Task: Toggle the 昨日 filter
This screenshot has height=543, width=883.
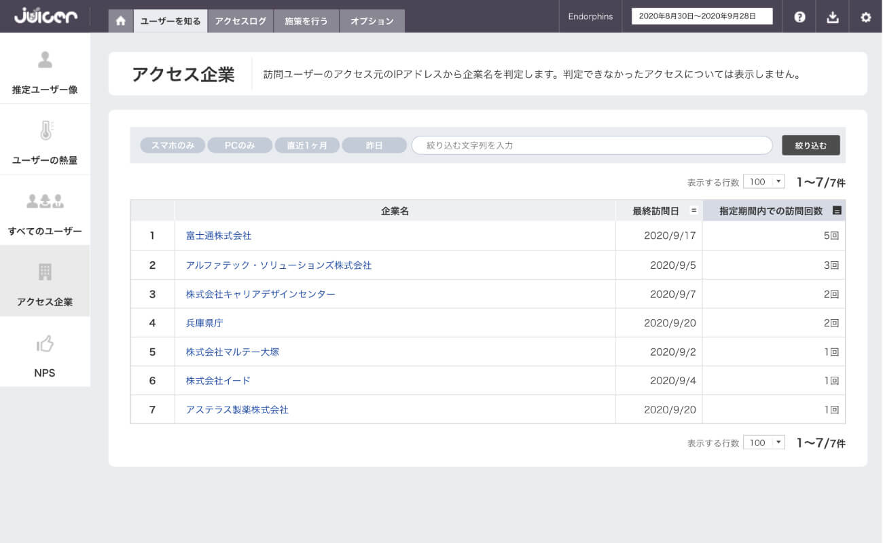Action: 374,145
